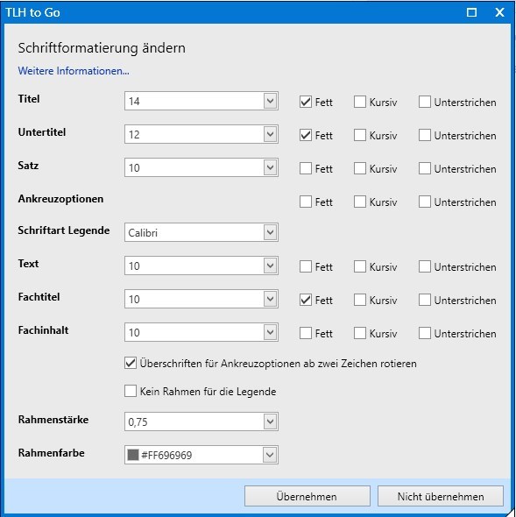This screenshot has width=516, height=517.
Task: Expand the Text size dropdown
Action: 270,266
